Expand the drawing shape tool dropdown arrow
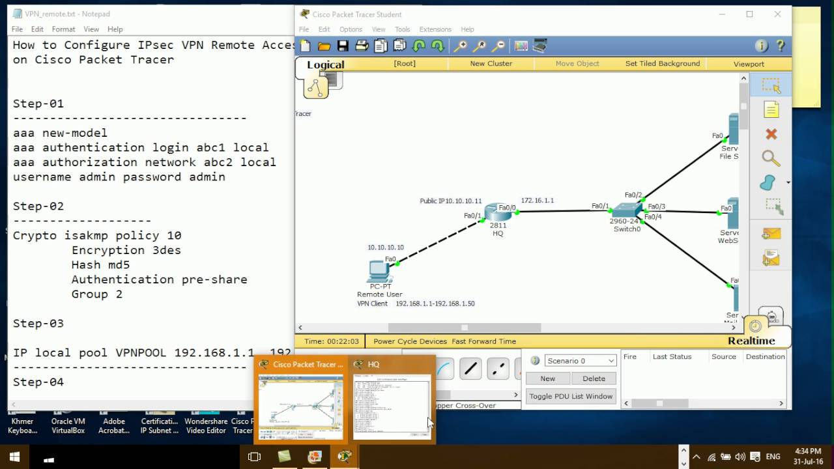The height and width of the screenshot is (469, 834). tap(788, 183)
